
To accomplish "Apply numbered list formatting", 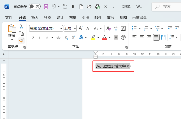I will pos(146,28).
